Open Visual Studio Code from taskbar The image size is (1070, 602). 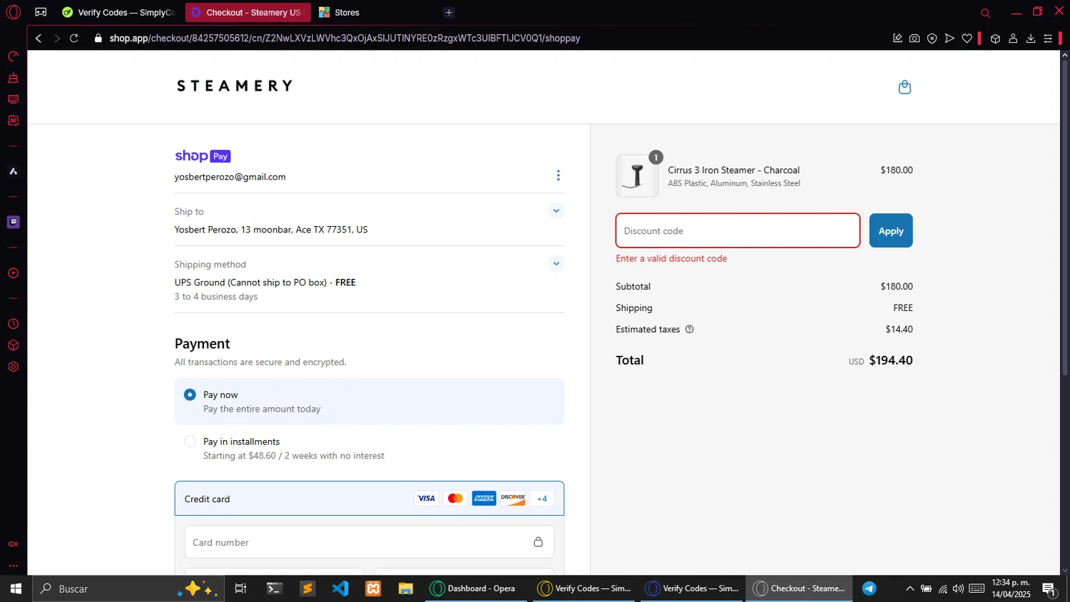point(340,588)
